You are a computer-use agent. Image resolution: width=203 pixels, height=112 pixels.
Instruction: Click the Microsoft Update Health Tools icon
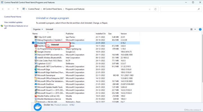pos(36,87)
